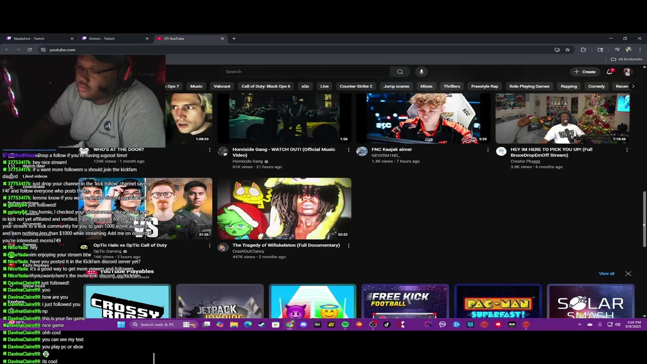Click the Create button
This screenshot has width=647, height=364.
coord(584,72)
